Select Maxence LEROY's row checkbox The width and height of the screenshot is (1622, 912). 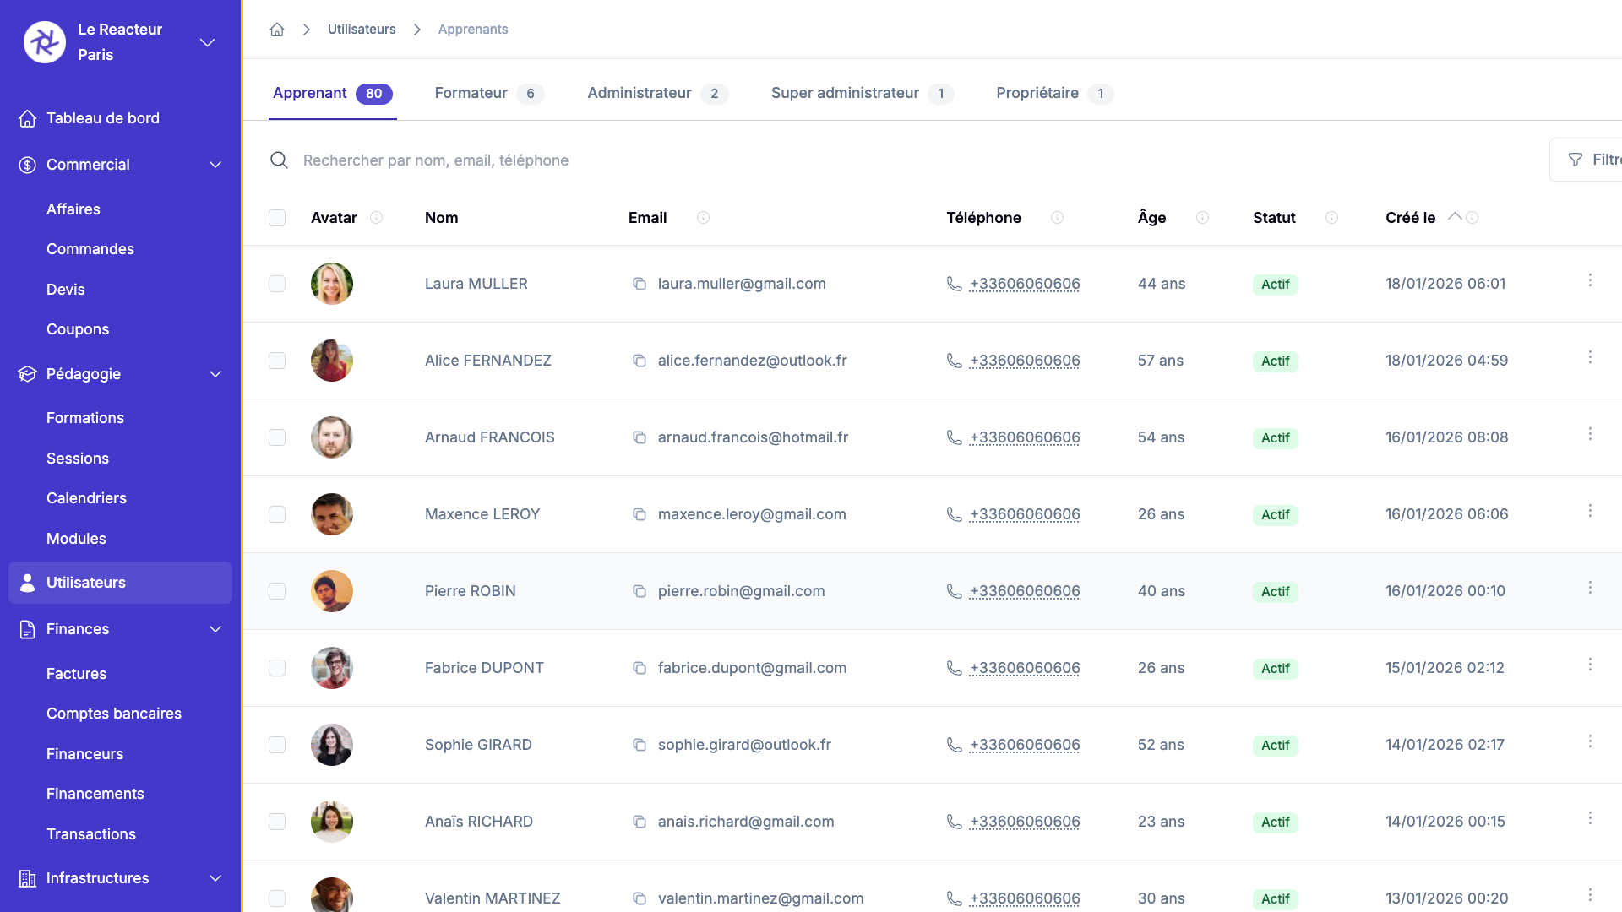(x=277, y=514)
